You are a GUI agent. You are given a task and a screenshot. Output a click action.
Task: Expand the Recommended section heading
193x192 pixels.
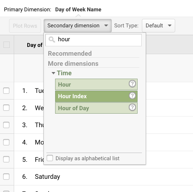click(x=70, y=54)
